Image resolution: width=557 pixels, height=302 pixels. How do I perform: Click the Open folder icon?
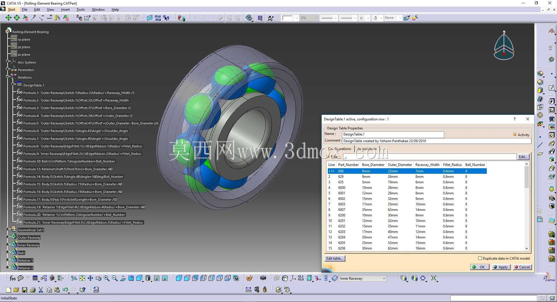(16, 290)
